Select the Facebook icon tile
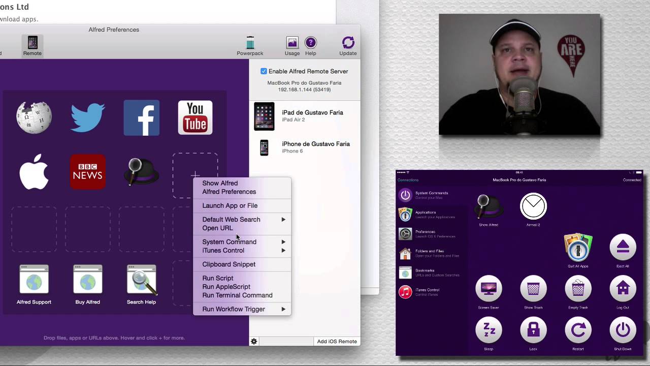Image resolution: width=650 pixels, height=366 pixels. point(141,117)
